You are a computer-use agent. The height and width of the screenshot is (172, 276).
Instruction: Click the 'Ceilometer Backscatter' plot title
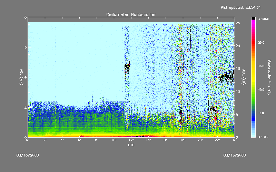tap(131, 14)
